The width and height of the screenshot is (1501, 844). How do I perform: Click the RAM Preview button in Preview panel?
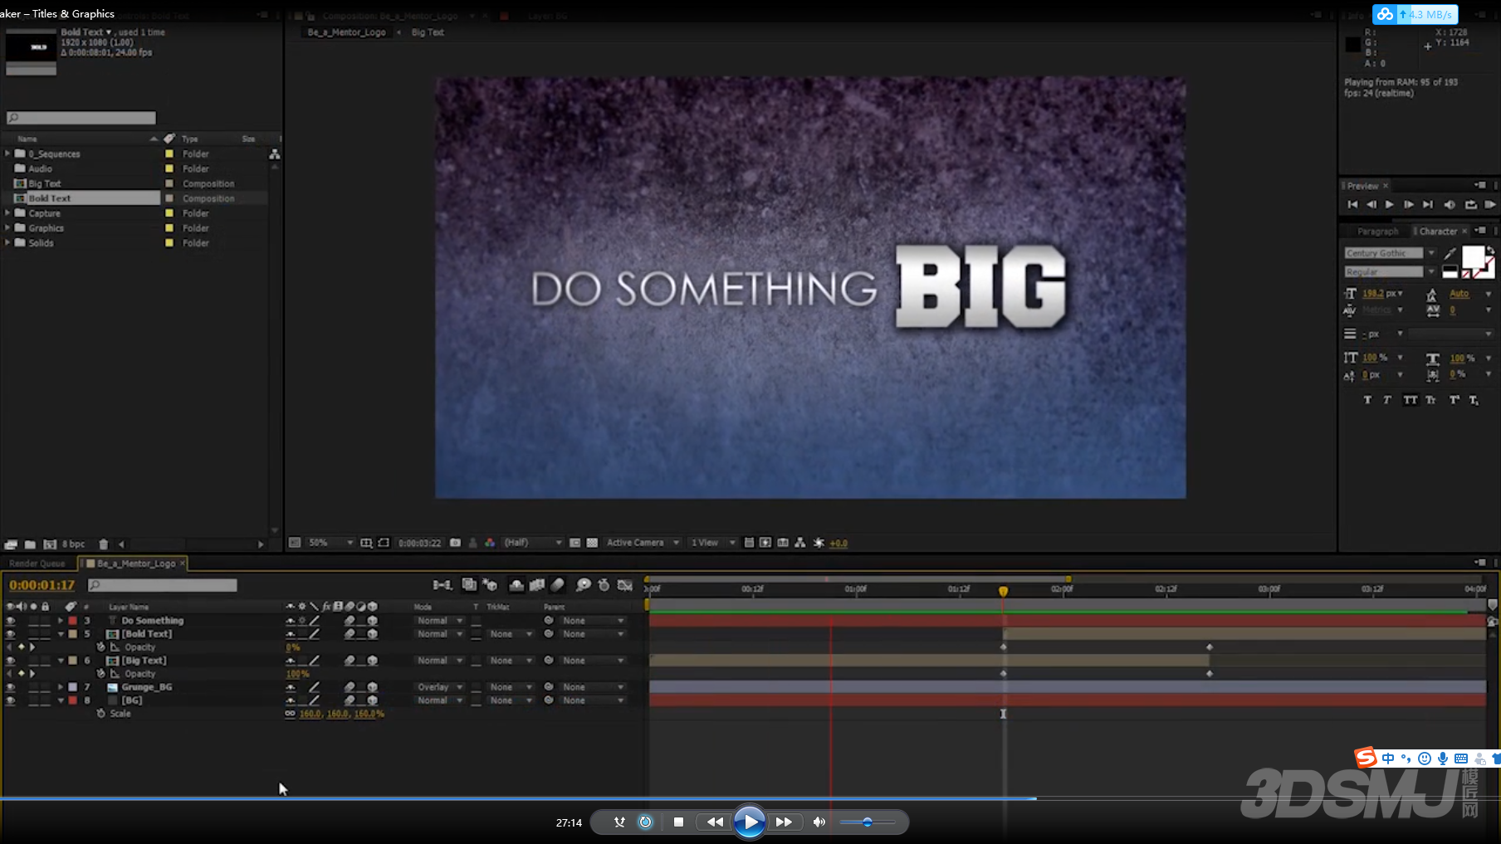pyautogui.click(x=1490, y=205)
